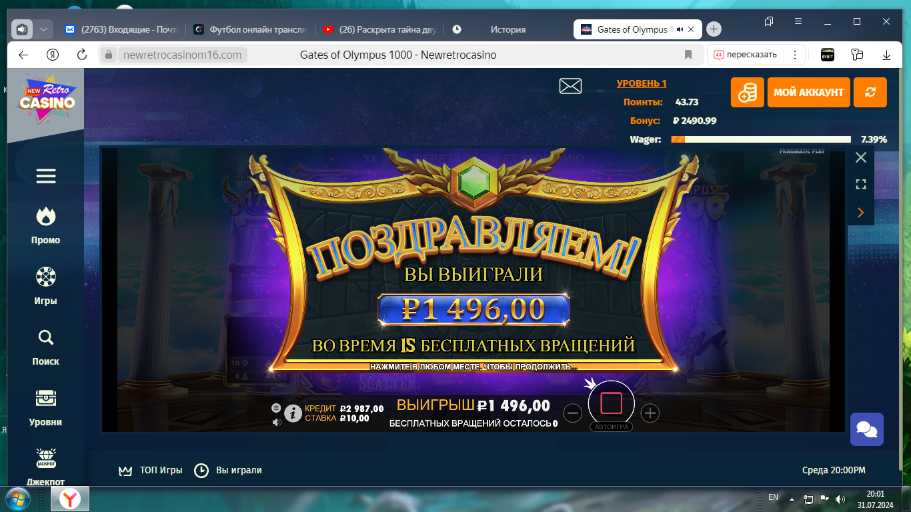Open the mail envelope messages icon
This screenshot has width=911, height=512.
570,86
